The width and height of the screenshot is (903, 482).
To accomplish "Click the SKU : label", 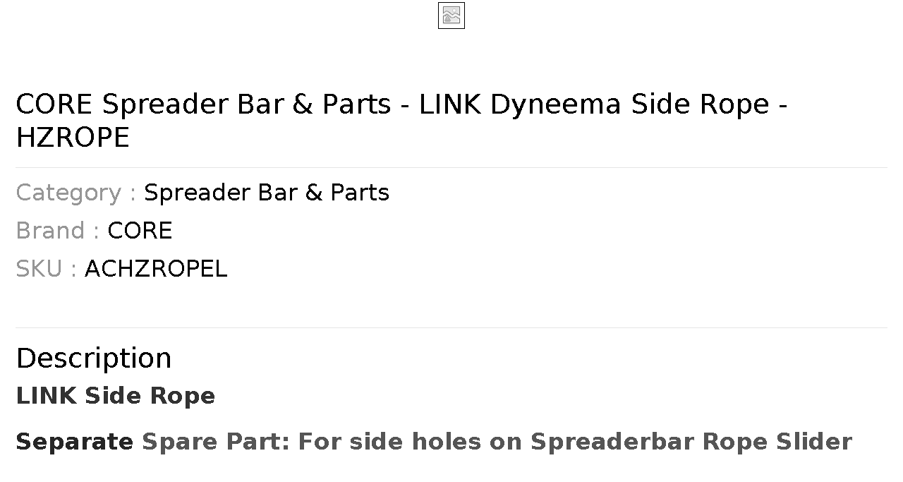I will click(x=47, y=269).
